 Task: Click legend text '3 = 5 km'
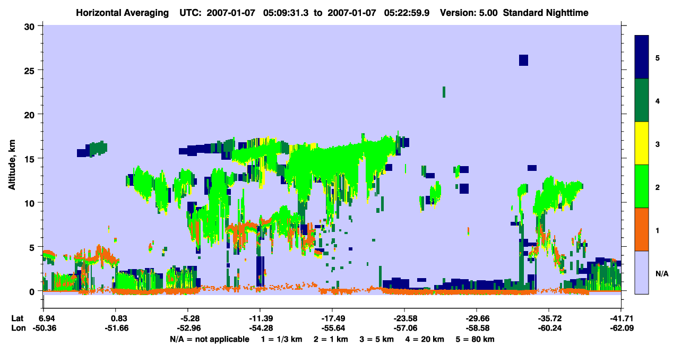tap(378, 339)
